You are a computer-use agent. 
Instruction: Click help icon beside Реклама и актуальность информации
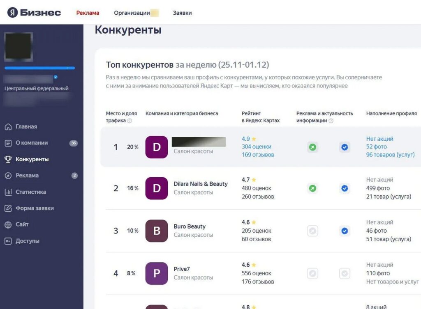pyautogui.click(x=331, y=121)
